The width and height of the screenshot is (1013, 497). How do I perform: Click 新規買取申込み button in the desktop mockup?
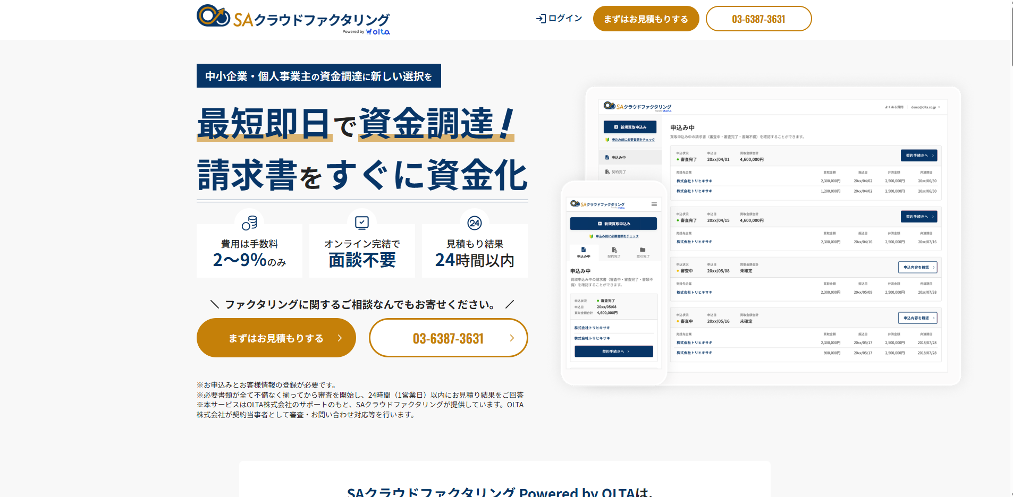point(630,127)
